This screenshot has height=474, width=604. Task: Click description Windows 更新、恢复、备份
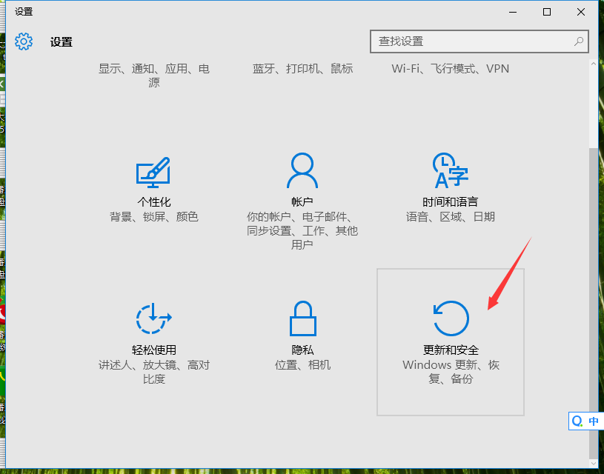pyautogui.click(x=451, y=372)
